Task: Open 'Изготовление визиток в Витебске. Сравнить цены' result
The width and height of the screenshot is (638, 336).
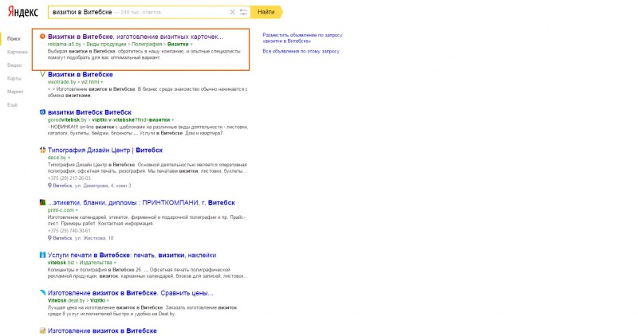Action: (131, 293)
